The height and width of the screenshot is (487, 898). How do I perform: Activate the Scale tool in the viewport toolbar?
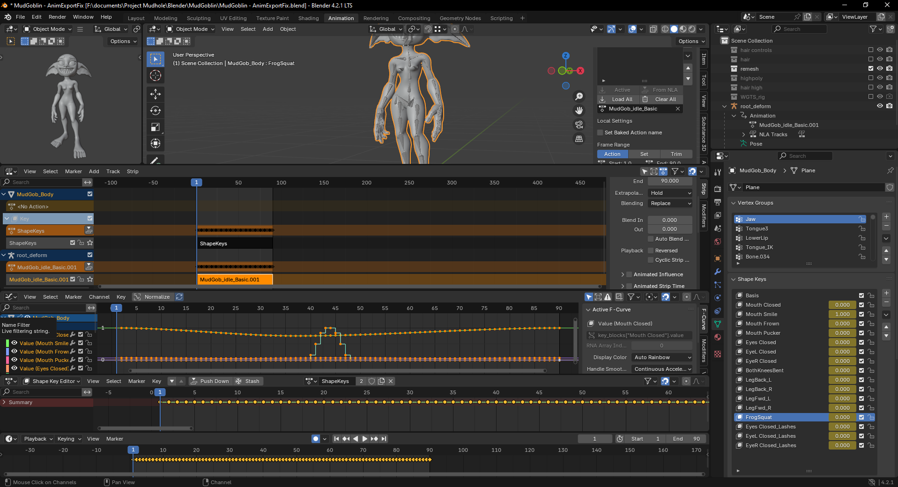click(x=156, y=127)
